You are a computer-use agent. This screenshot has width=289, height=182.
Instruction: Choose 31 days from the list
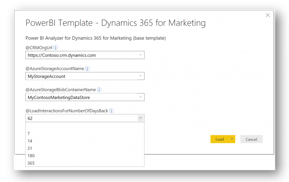(x=85, y=148)
